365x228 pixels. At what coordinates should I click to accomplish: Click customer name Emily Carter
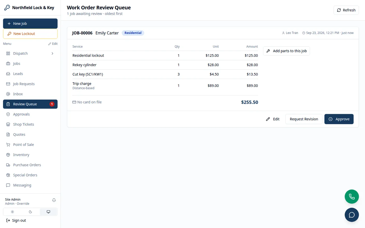tap(107, 33)
